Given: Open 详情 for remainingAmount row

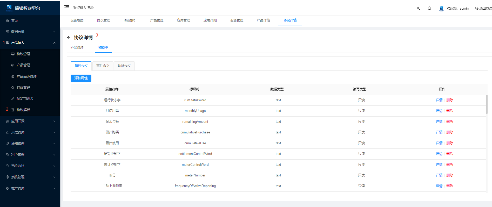Looking at the screenshot, I should (439, 122).
